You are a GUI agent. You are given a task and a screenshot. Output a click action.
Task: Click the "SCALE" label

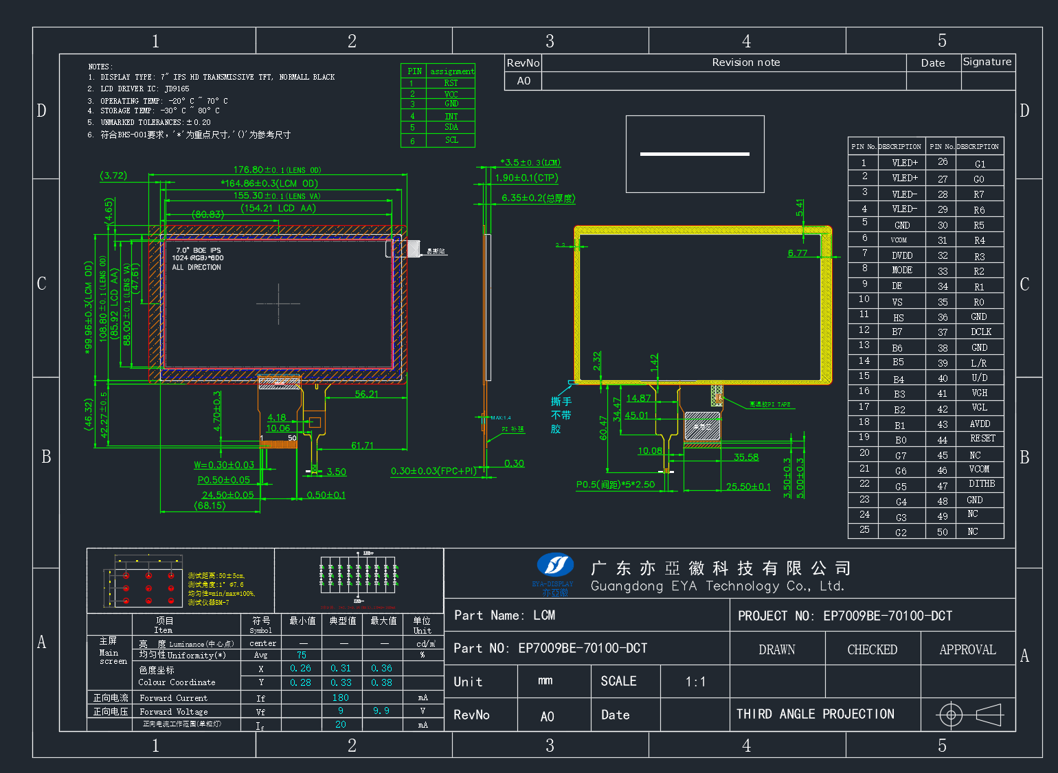click(x=618, y=681)
